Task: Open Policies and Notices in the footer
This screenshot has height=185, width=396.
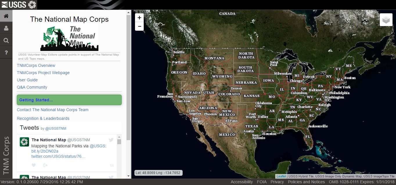Action: coord(306,182)
